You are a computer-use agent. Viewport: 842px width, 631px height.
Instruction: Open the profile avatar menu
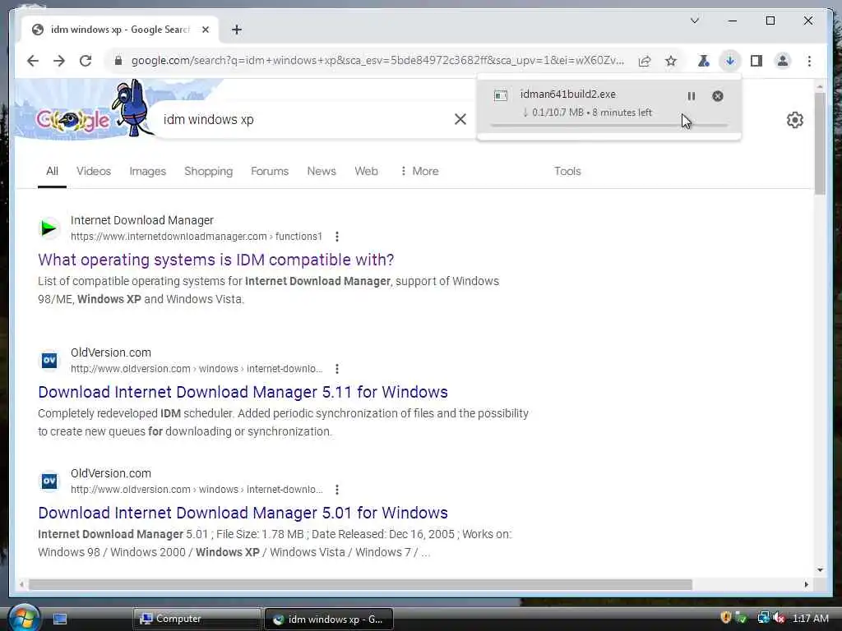783,61
